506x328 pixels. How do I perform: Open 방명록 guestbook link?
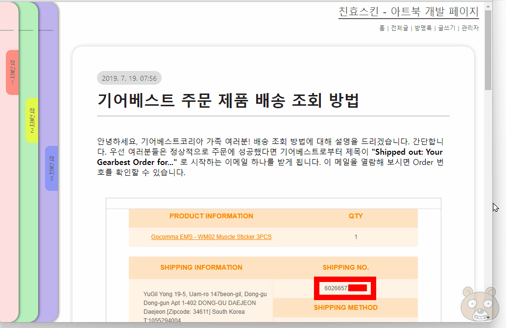[x=423, y=28]
